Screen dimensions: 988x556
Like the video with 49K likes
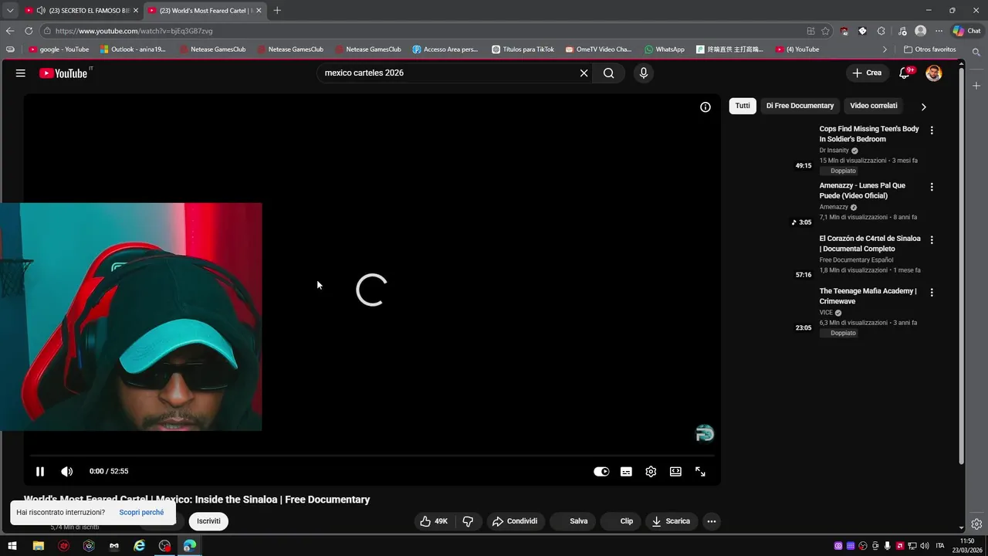[x=434, y=521]
